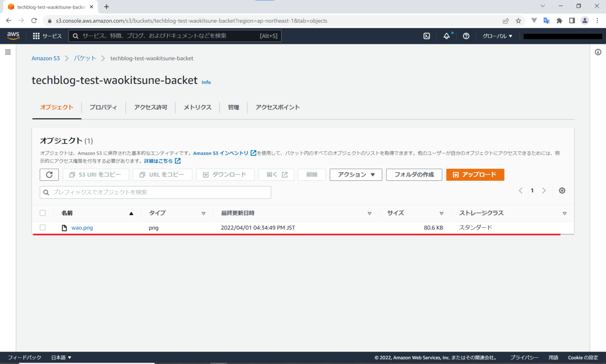Open the 日本語 language selector
The image size is (606, 364).
[62, 357]
